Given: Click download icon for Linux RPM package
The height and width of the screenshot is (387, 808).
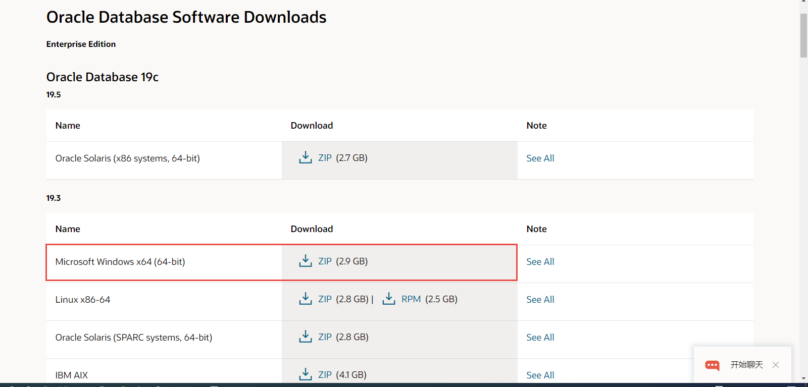Looking at the screenshot, I should (389, 299).
